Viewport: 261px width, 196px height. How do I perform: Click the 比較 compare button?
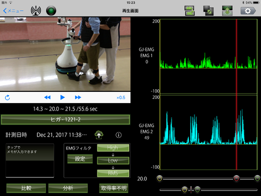26,188
